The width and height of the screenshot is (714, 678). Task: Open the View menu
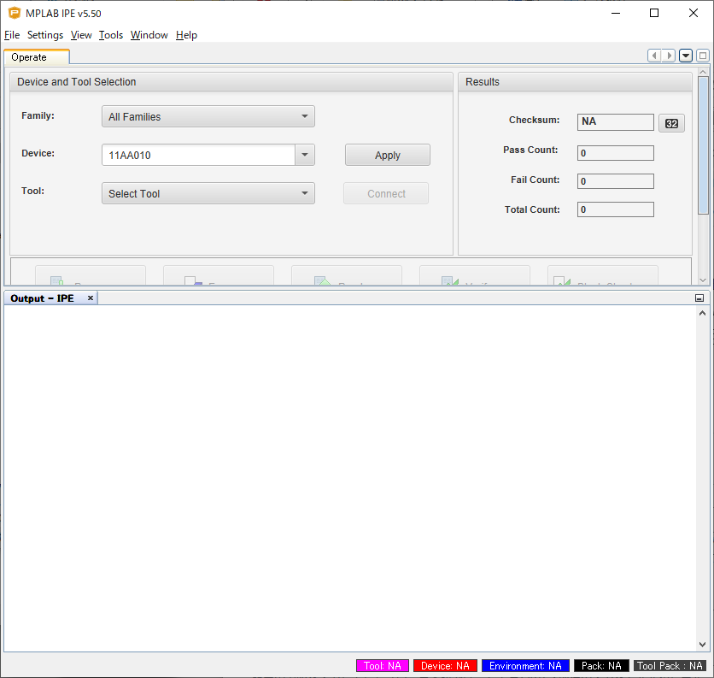point(81,35)
